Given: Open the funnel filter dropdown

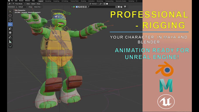Looking at the screenshot, I should (126, 7).
